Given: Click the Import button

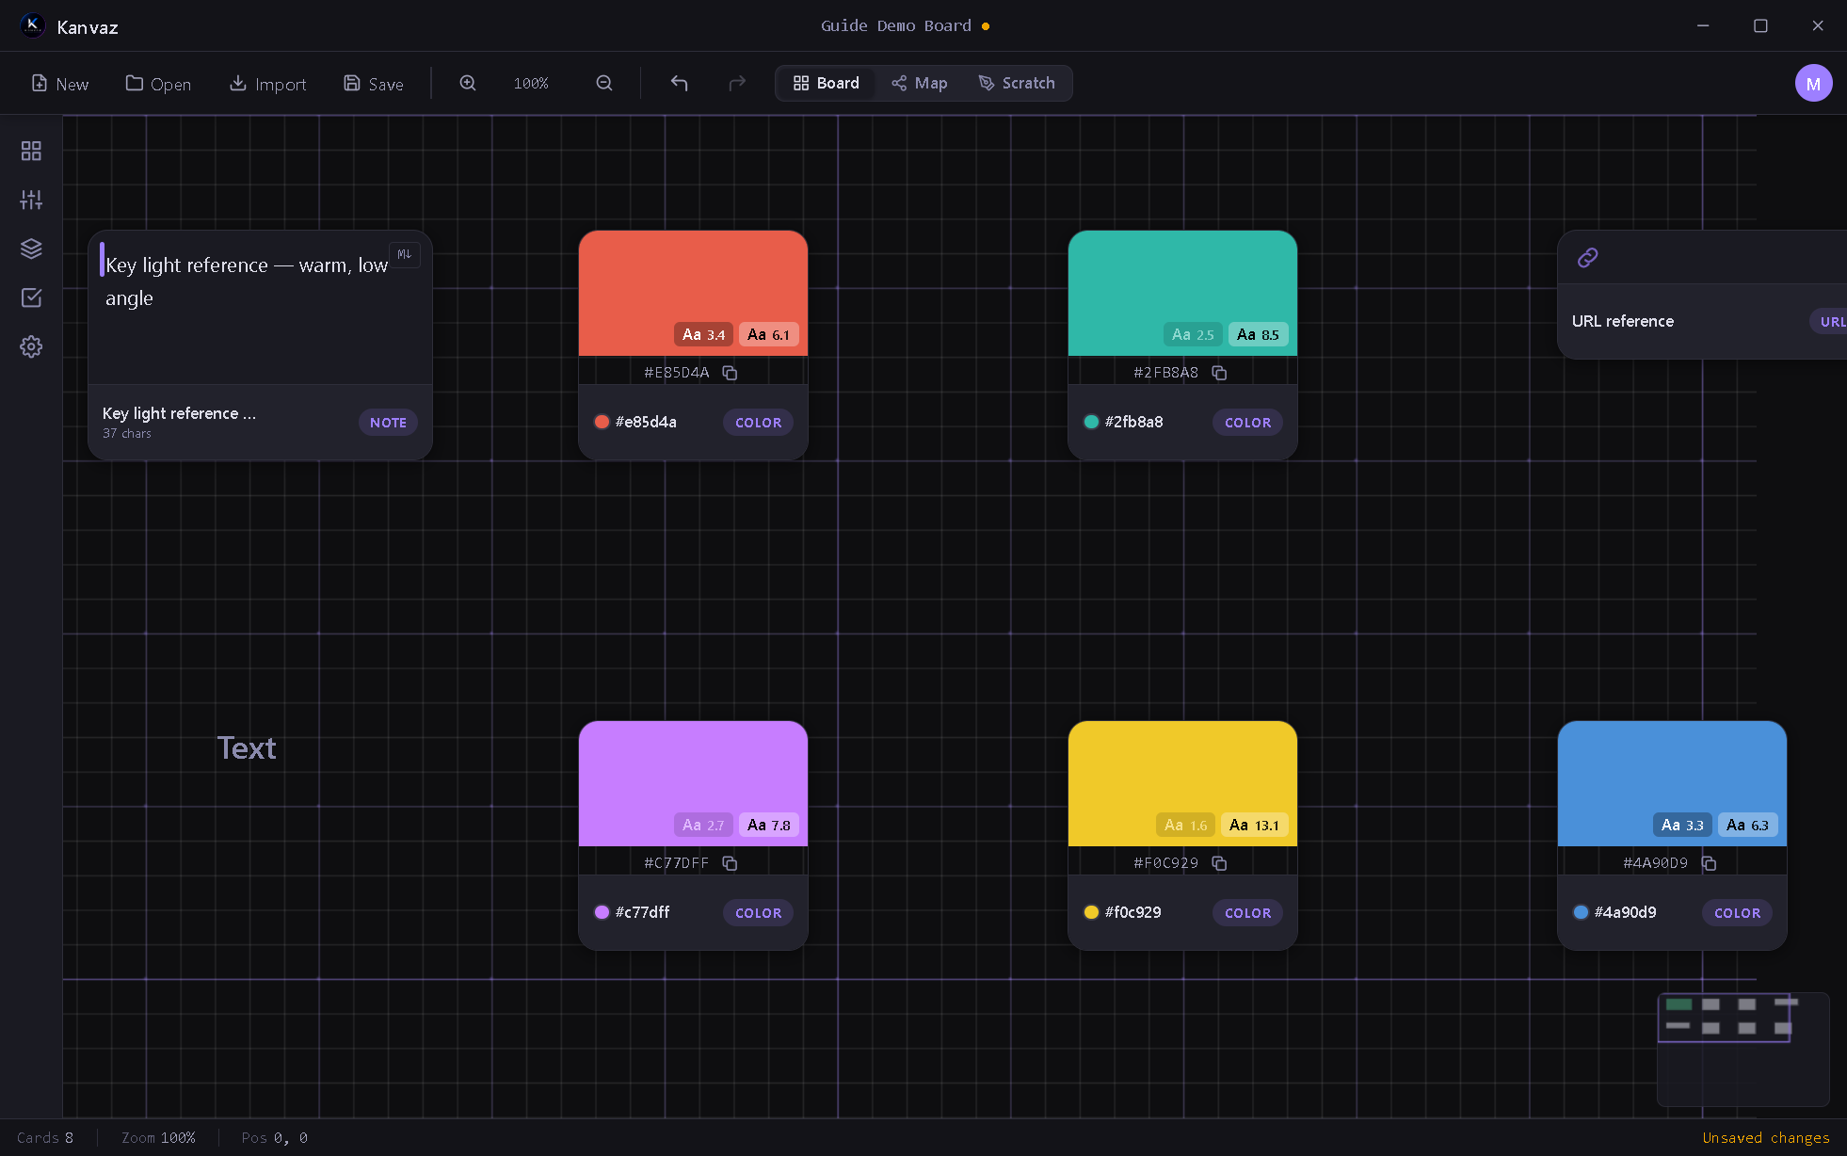Looking at the screenshot, I should click(x=268, y=84).
